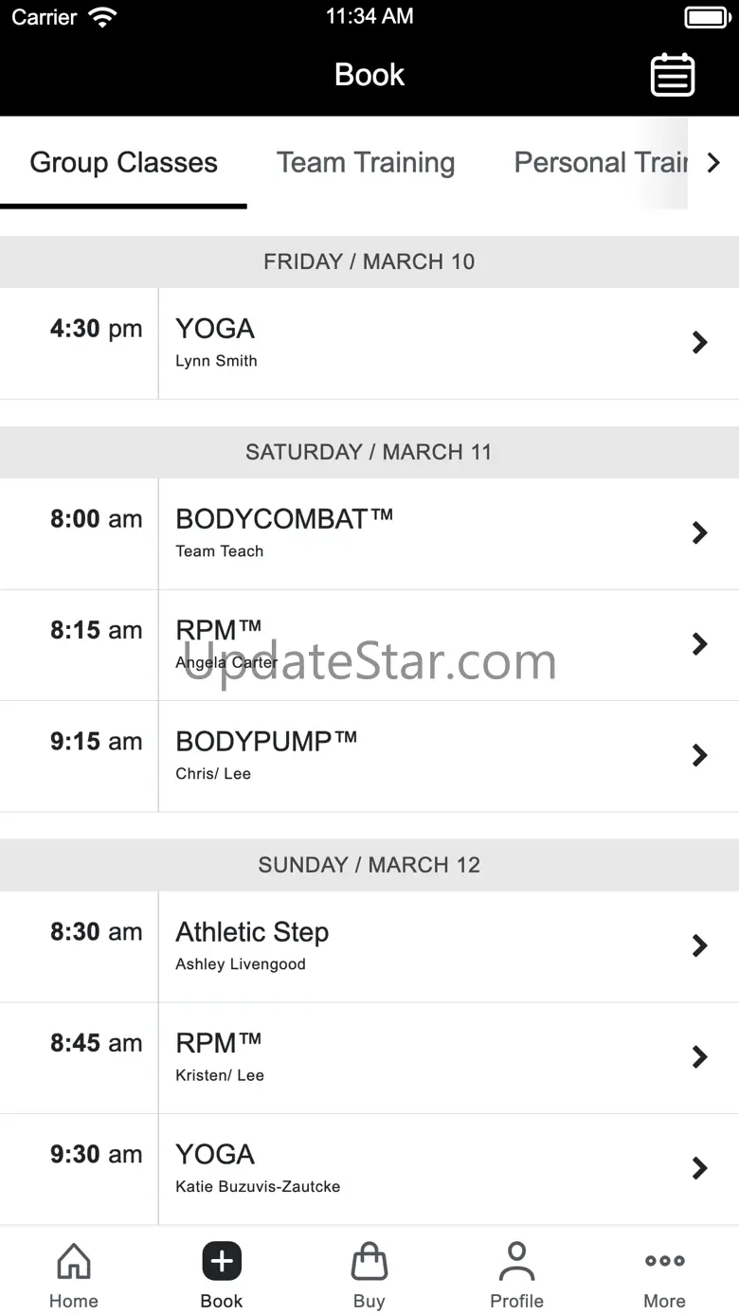739x1314 pixels.
Task: Expand Friday 4:30 pm YOGA class chevron
Action: (x=700, y=343)
